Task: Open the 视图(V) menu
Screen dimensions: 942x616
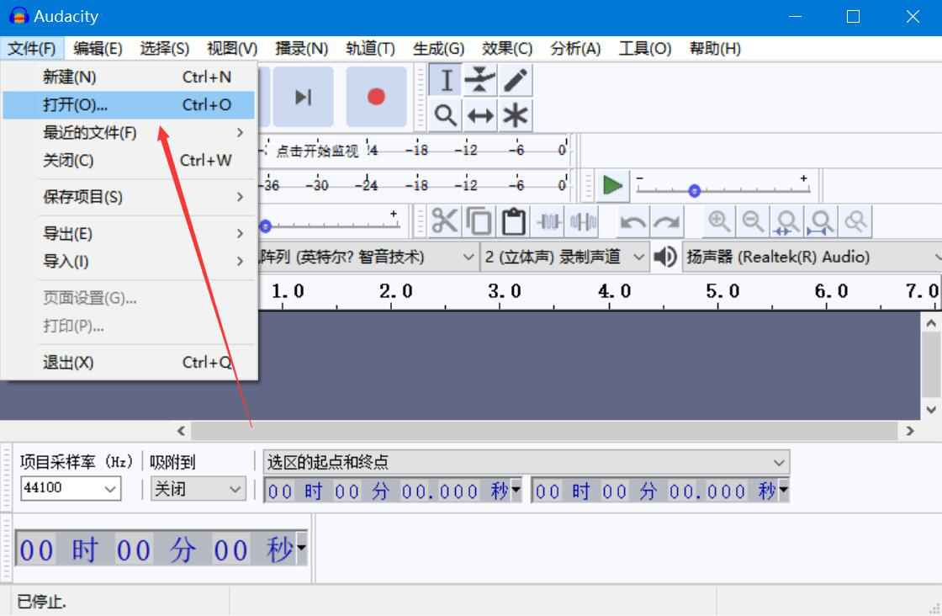Action: click(x=232, y=48)
